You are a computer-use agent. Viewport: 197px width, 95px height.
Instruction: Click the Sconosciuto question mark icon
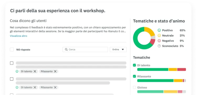159,46
